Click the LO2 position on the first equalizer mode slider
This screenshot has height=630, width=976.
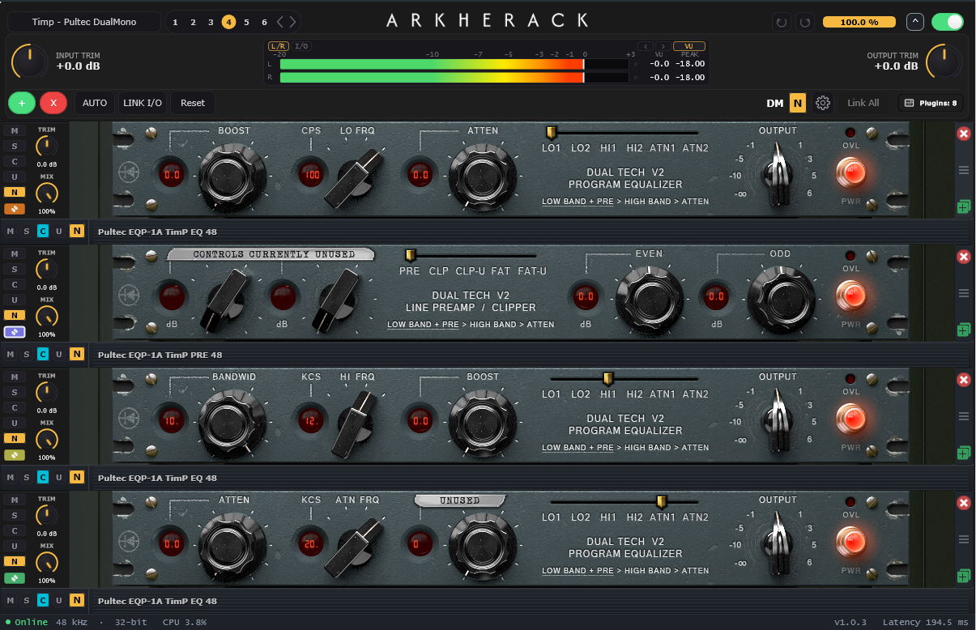click(x=581, y=148)
